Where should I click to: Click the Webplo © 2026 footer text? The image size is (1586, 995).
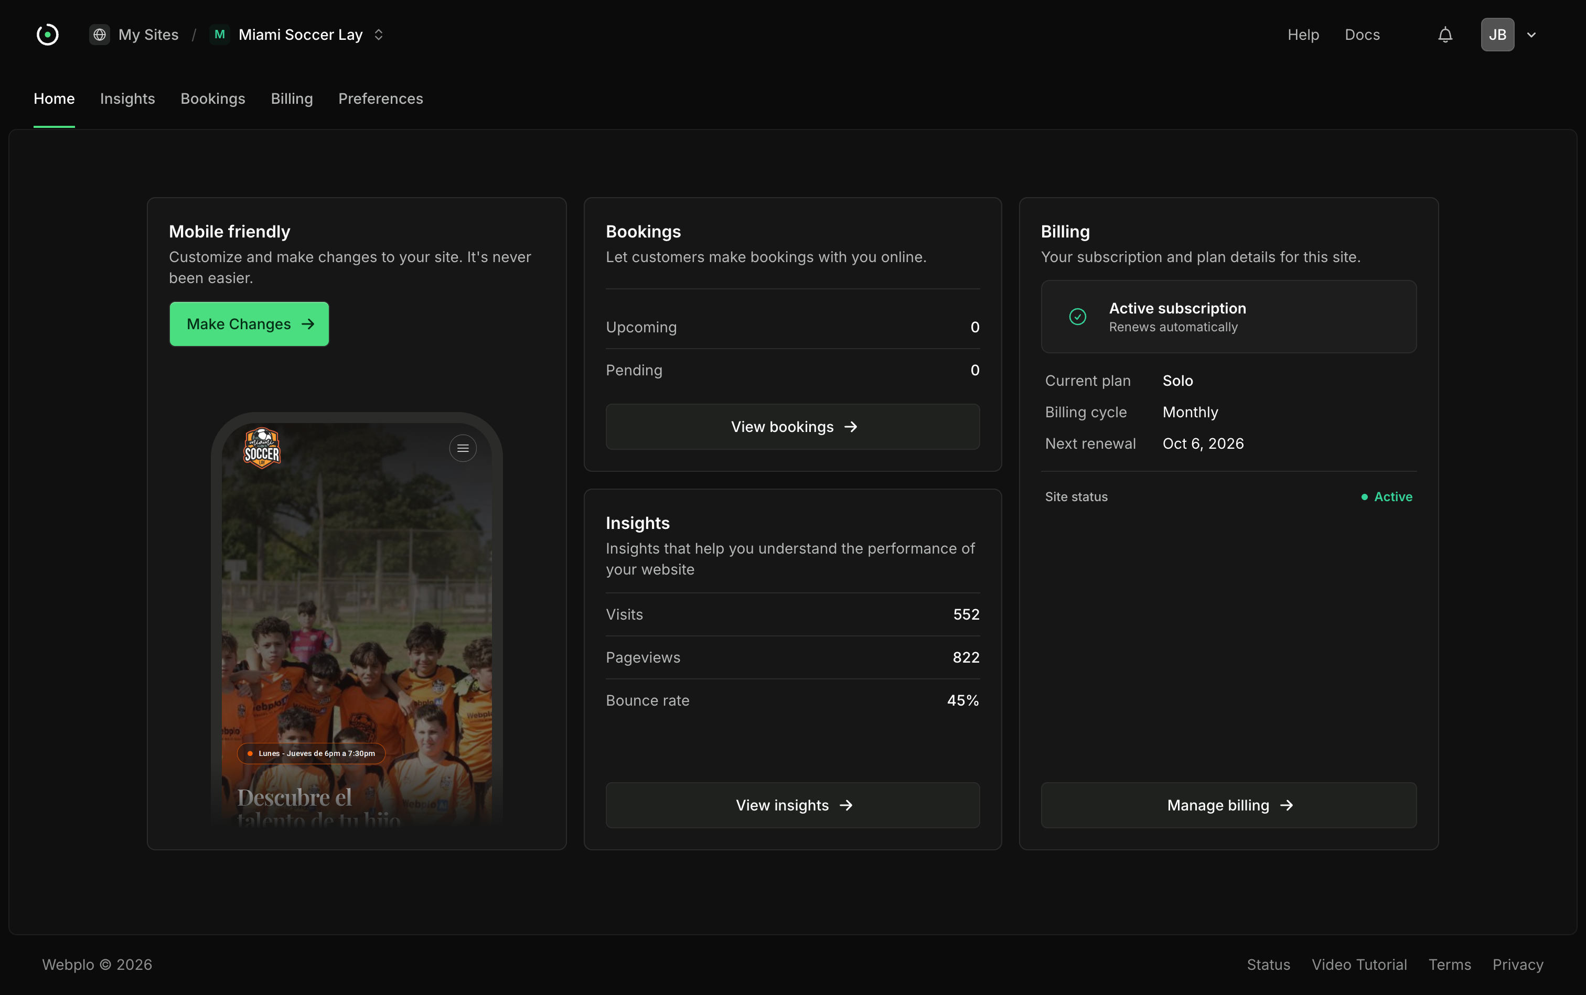pyautogui.click(x=97, y=964)
